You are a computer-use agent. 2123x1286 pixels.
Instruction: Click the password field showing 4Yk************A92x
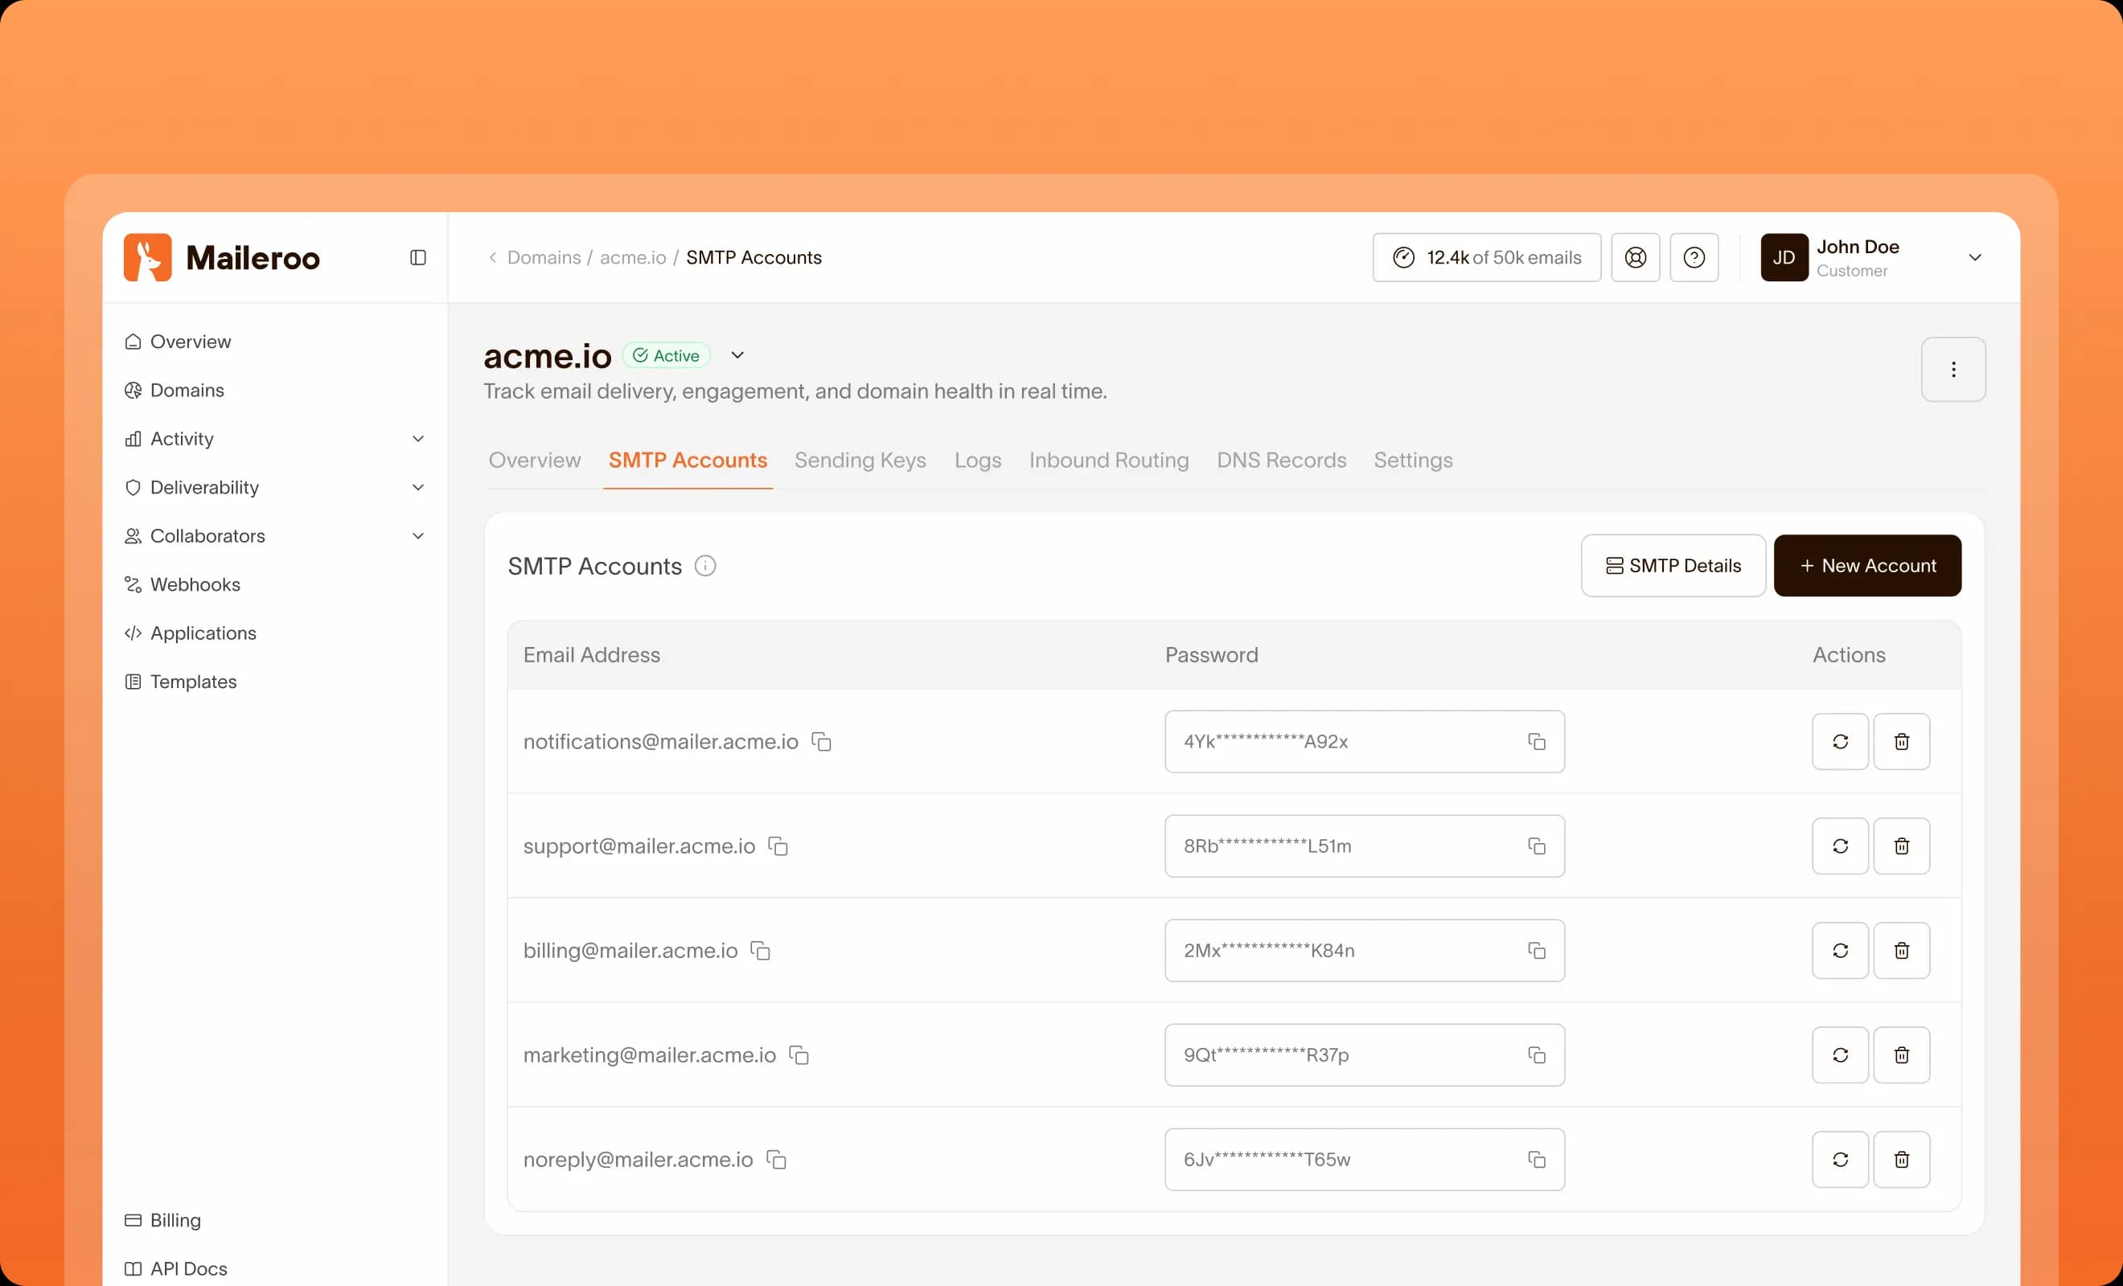(x=1364, y=742)
